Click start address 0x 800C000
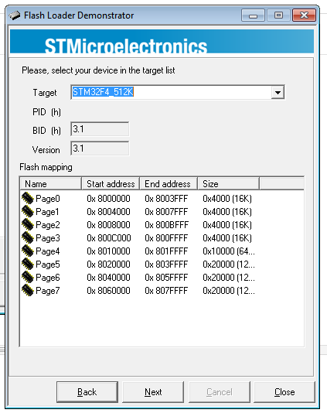The image size is (327, 413). (x=109, y=238)
